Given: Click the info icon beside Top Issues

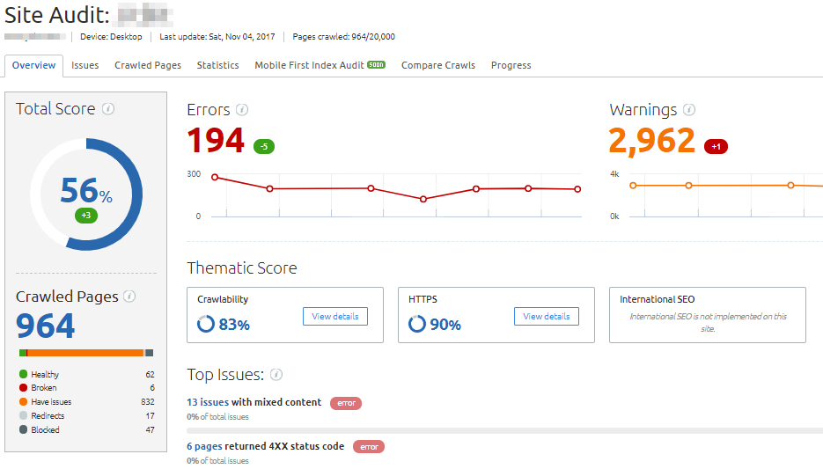Looking at the screenshot, I should coord(276,375).
